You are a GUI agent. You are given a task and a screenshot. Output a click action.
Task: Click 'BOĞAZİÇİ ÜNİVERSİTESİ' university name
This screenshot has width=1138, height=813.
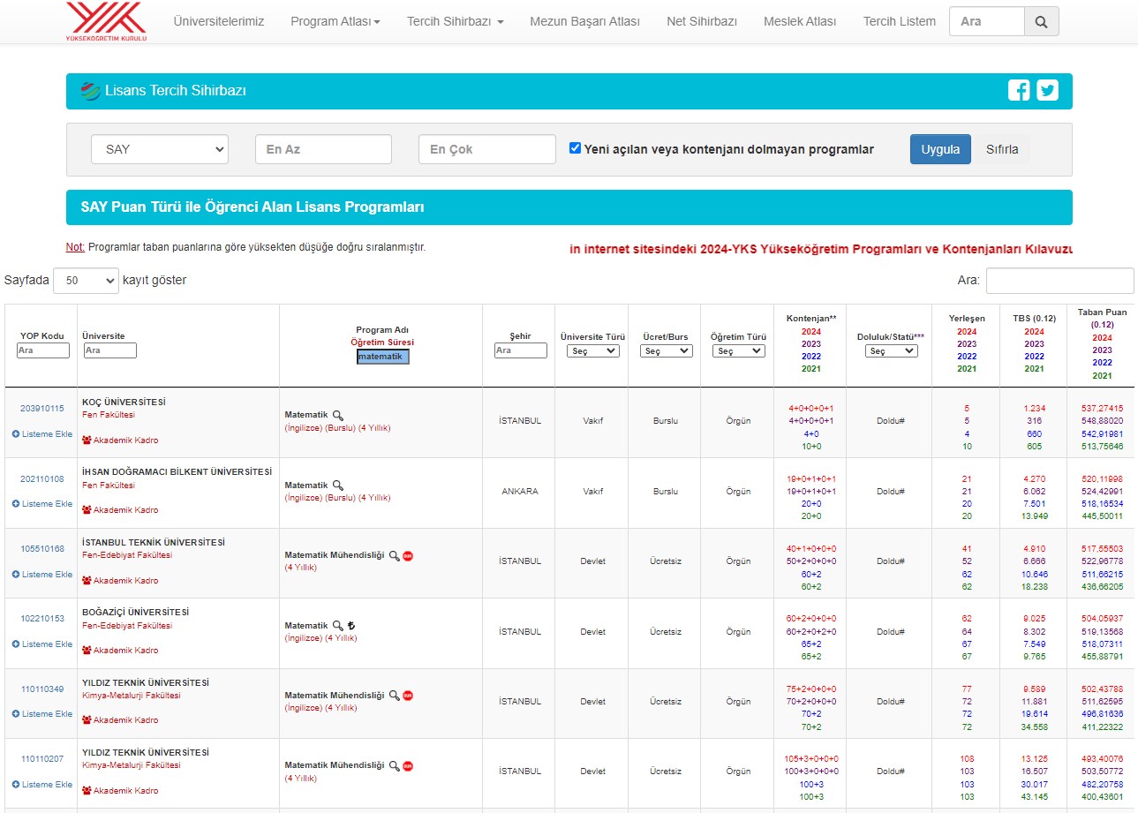135,613
